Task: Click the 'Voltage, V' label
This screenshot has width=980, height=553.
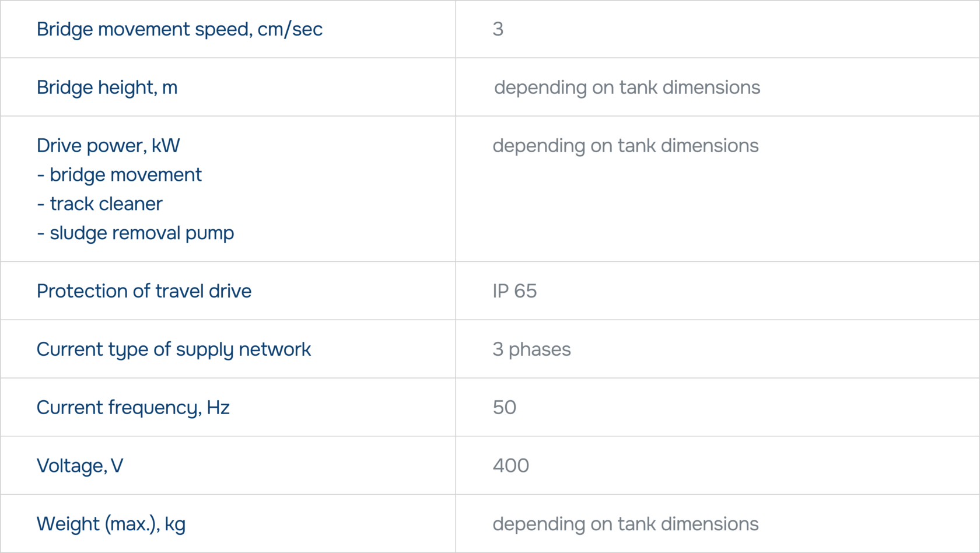Action: tap(80, 466)
